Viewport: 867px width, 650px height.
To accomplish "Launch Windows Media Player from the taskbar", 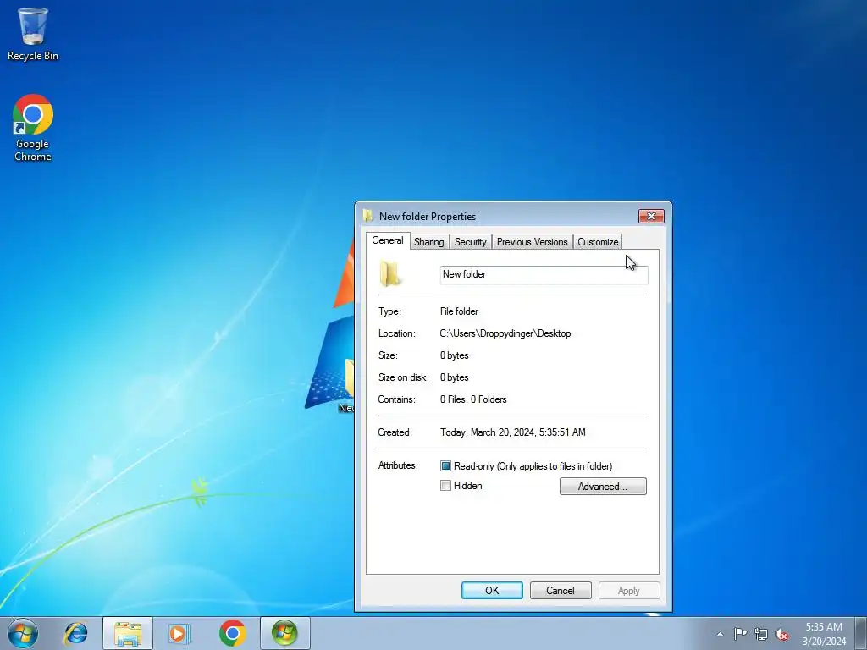I will (179, 633).
